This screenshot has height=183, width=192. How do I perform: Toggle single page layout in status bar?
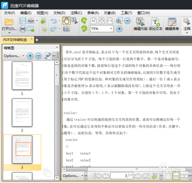pyautogui.click(x=168, y=176)
